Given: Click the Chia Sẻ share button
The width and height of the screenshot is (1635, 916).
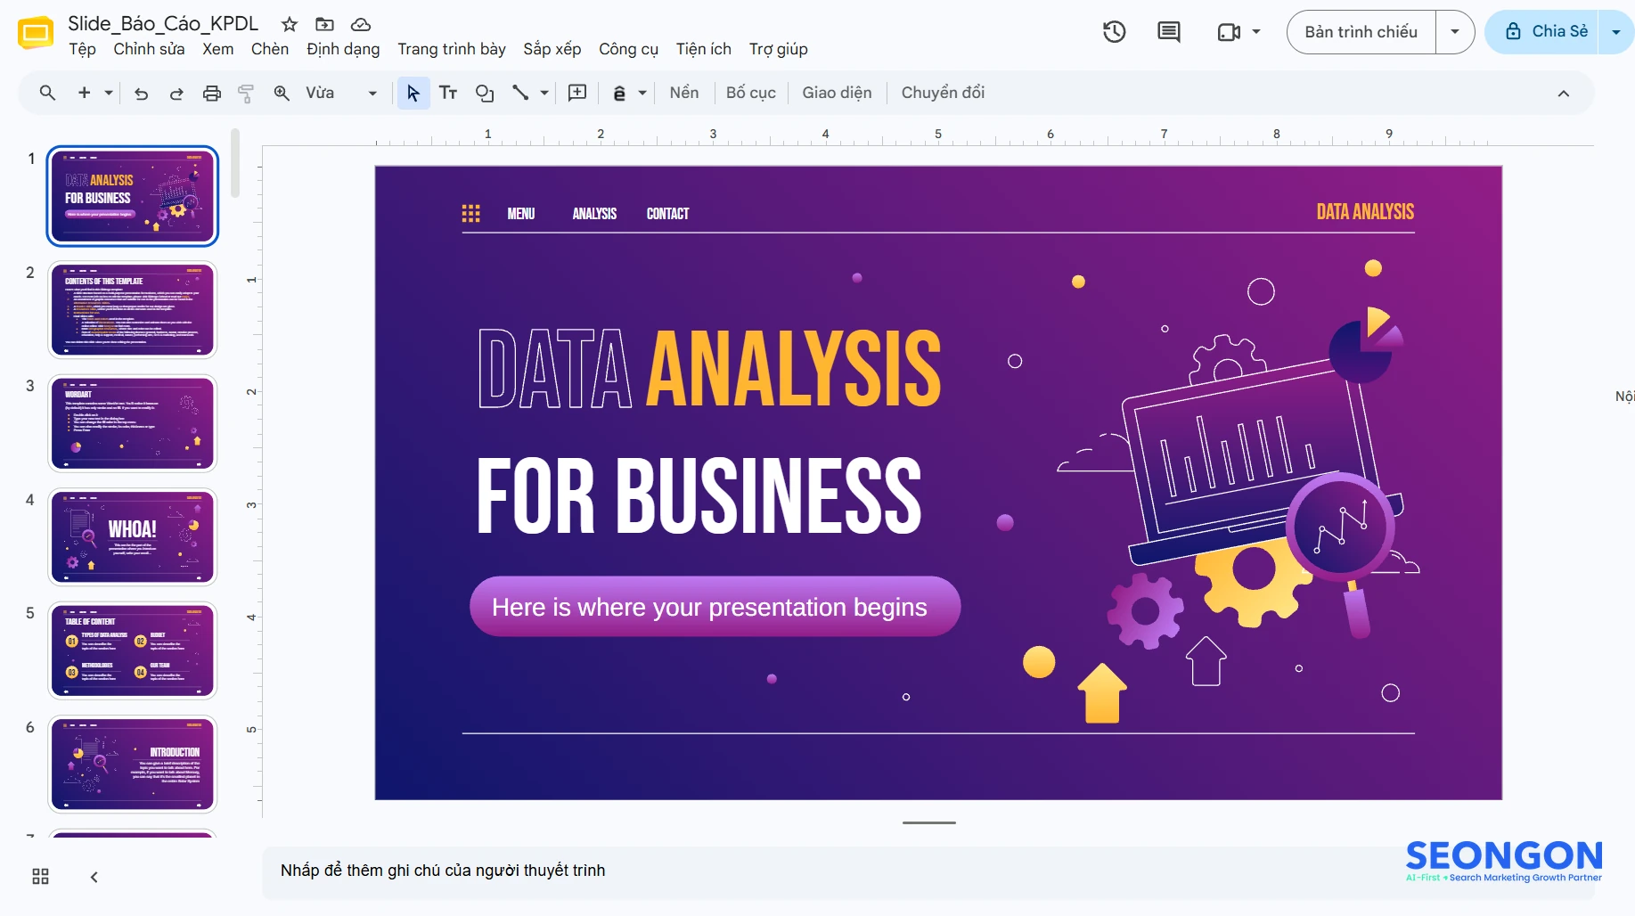Looking at the screenshot, I should pos(1543,32).
